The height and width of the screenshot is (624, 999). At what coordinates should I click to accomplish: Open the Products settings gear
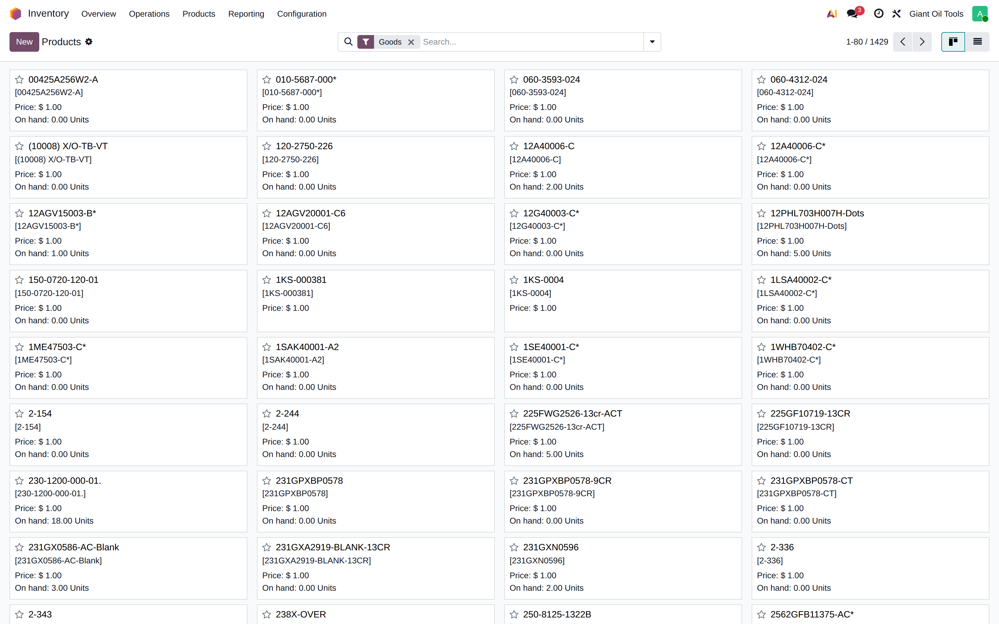pos(89,42)
